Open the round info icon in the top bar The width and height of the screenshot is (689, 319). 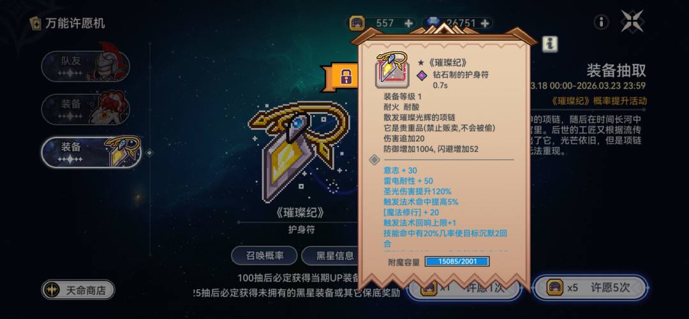[601, 22]
